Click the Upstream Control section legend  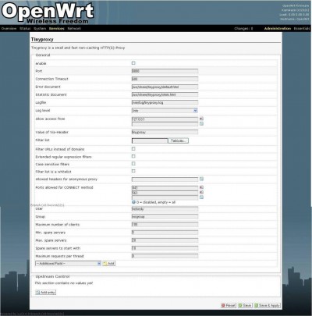pos(52,276)
